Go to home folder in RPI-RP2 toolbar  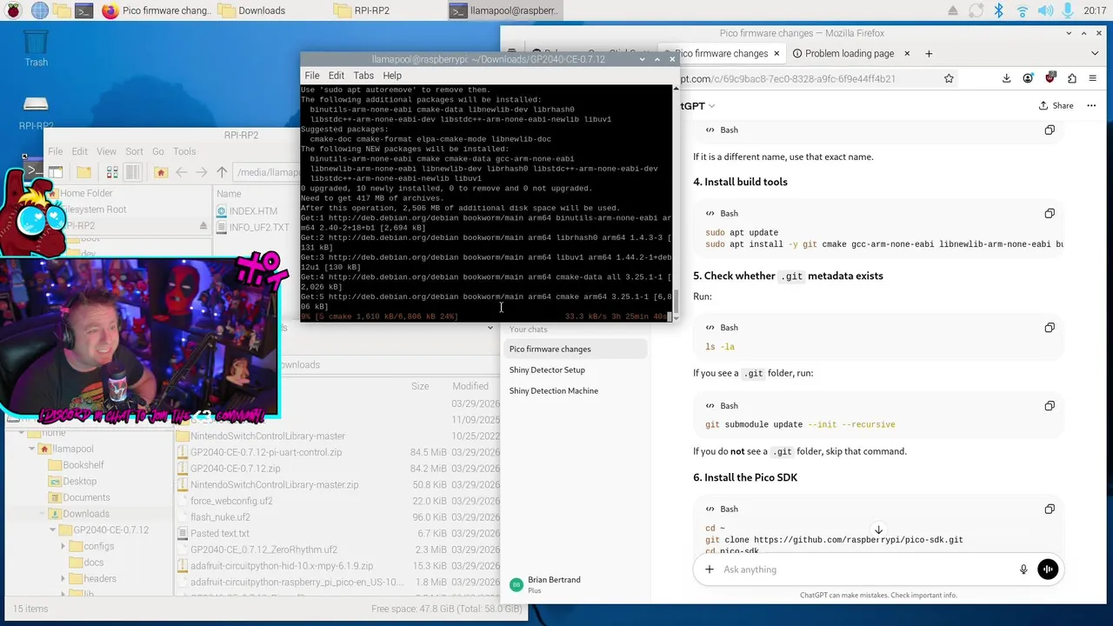coord(161,172)
